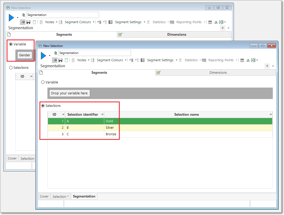Click the Segment Colours palette icon in front window
The image size is (284, 215).
click(92, 60)
